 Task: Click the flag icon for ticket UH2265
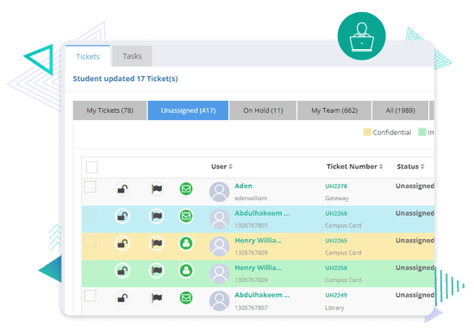click(157, 243)
